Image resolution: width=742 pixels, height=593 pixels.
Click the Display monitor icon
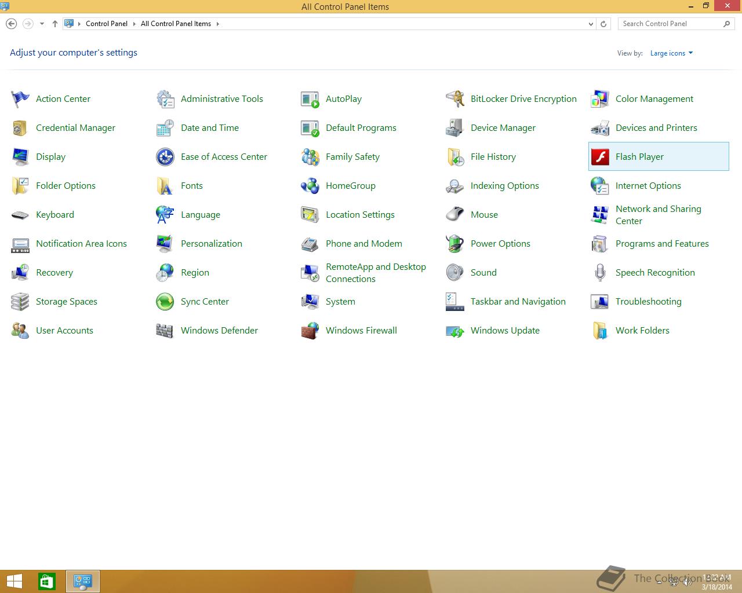[20, 157]
